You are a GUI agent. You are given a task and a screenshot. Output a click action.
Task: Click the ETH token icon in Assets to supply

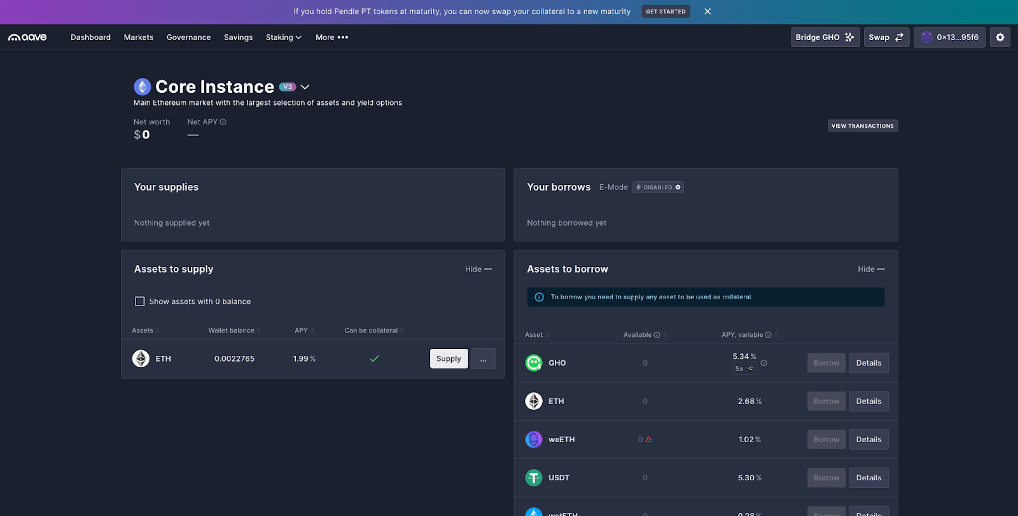[x=141, y=358]
